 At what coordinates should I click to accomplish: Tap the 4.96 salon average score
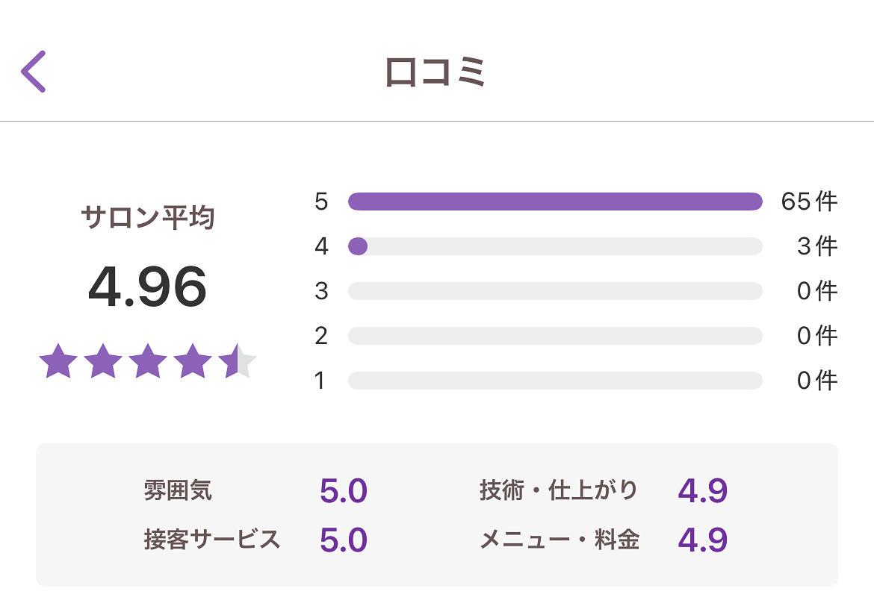[147, 287]
